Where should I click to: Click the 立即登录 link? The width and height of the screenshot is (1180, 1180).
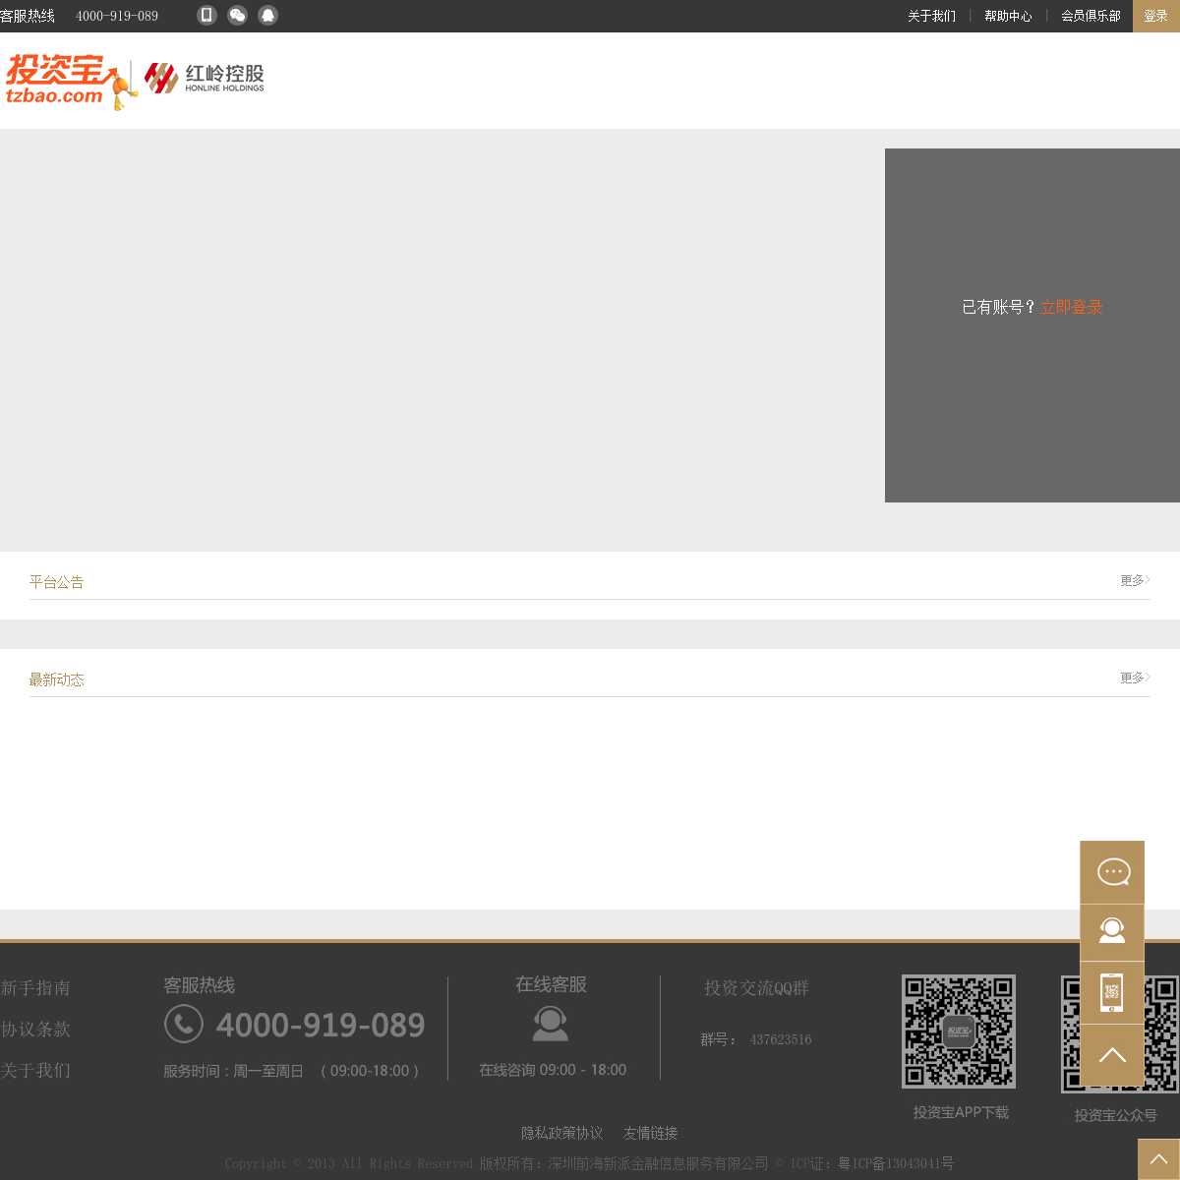point(1071,307)
